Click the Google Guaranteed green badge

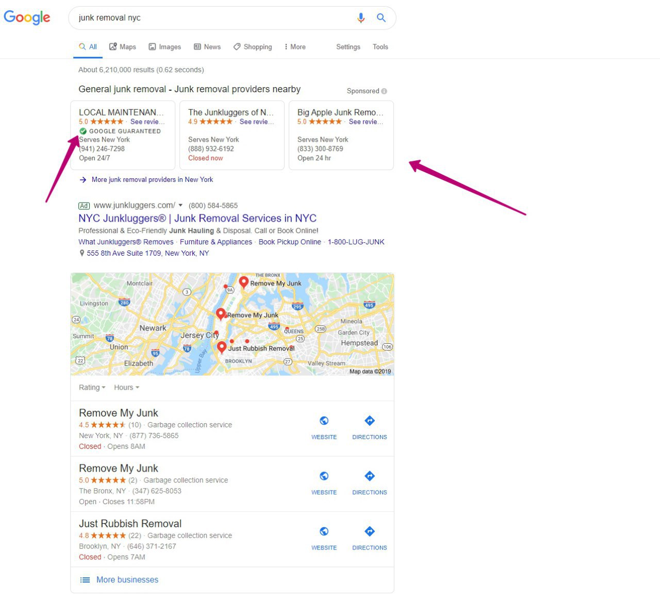point(83,131)
